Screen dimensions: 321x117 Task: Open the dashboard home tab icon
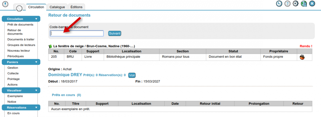pyautogui.click(x=19, y=8)
